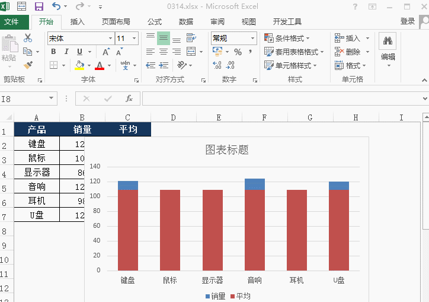Open 套用表格格式 table format menu
The height and width of the screenshot is (302, 429).
point(294,52)
